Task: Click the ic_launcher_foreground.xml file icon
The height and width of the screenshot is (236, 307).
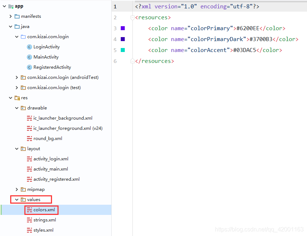Action: (x=29, y=128)
